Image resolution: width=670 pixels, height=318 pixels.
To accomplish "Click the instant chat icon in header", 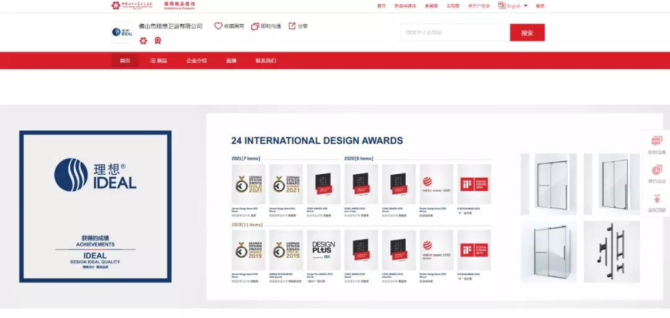I will [x=255, y=27].
